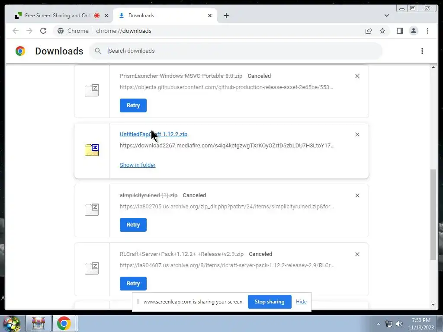The image size is (443, 332).
Task: Close the Downloads tab
Action: pyautogui.click(x=210, y=16)
